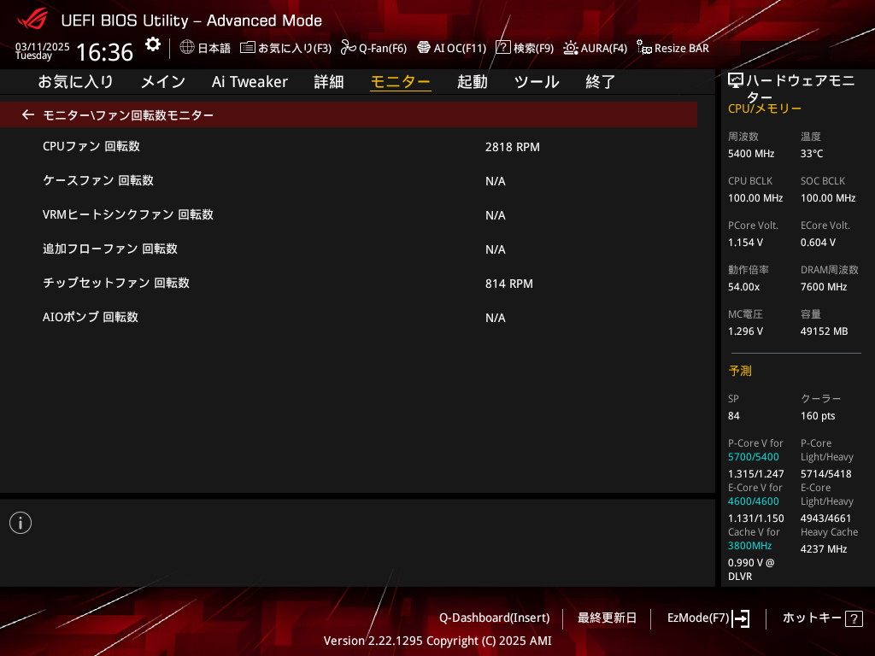The image size is (875, 656).
Task: Open the search question-mark icon (F9)
Action: [502, 47]
